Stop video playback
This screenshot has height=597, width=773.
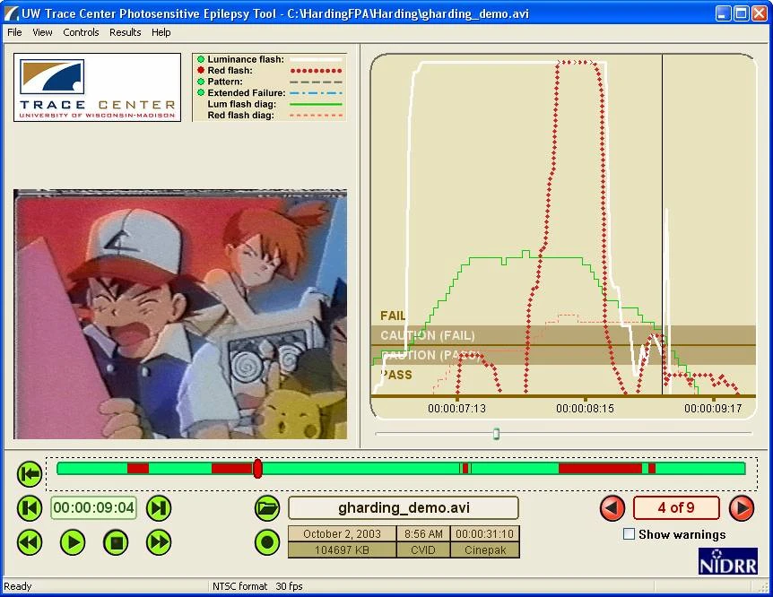pos(116,542)
